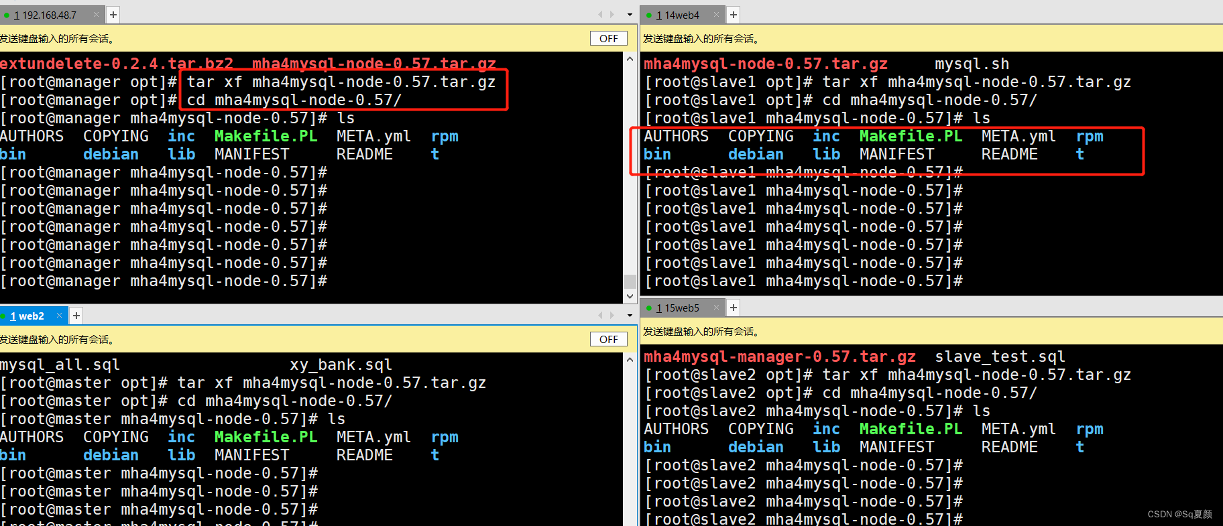This screenshot has width=1223, height=526.
Task: Open the tab list dropdown in web2 pane
Action: pos(630,315)
